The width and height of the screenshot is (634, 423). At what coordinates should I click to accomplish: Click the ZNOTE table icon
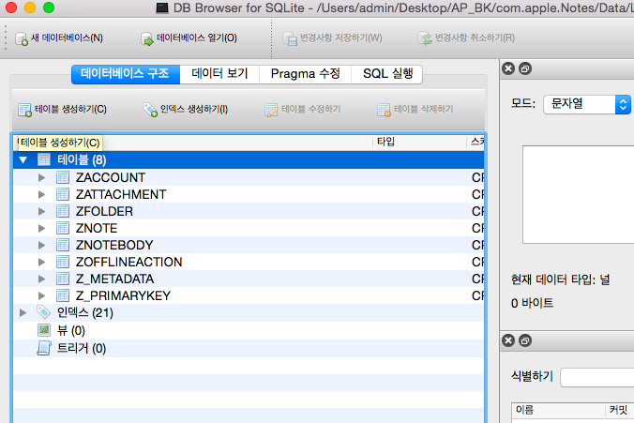click(63, 228)
